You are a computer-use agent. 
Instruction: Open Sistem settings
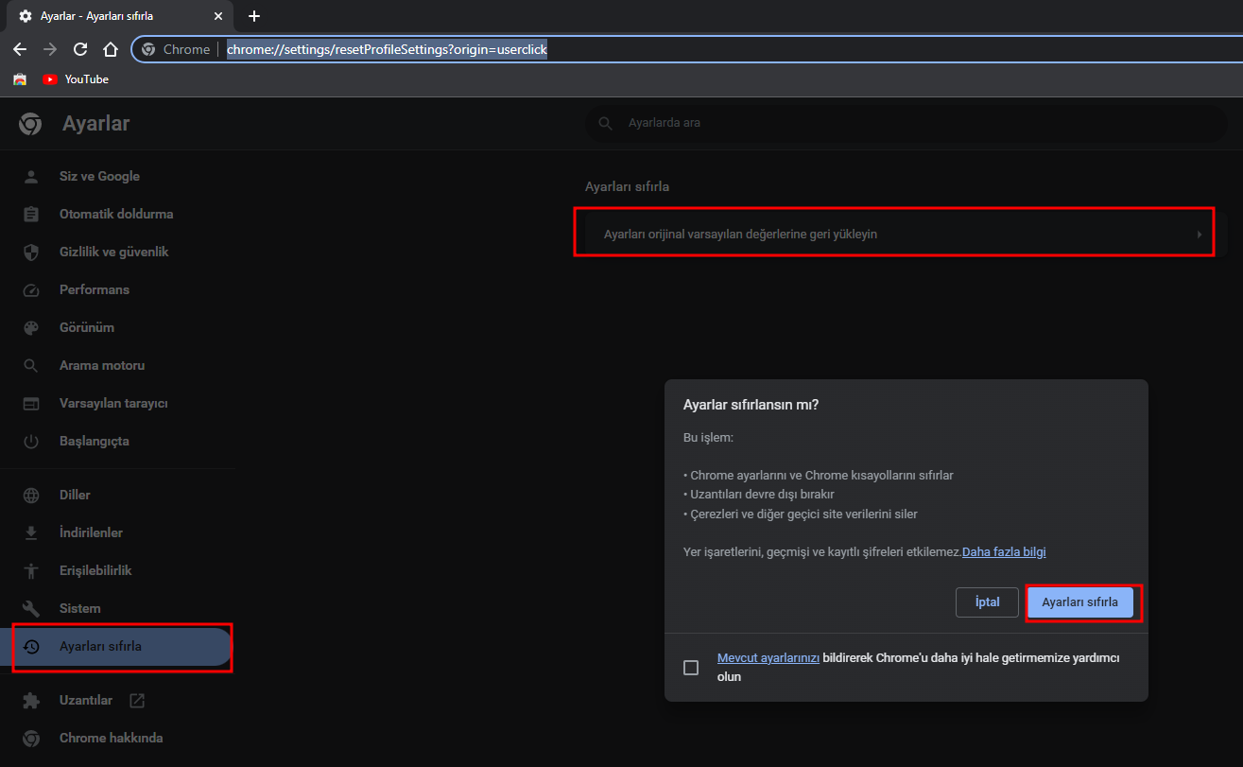click(x=79, y=608)
